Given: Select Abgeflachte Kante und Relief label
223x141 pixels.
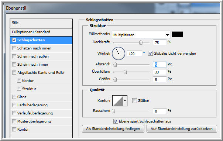Looking at the screenshot, I should pyautogui.click(x=41, y=72).
